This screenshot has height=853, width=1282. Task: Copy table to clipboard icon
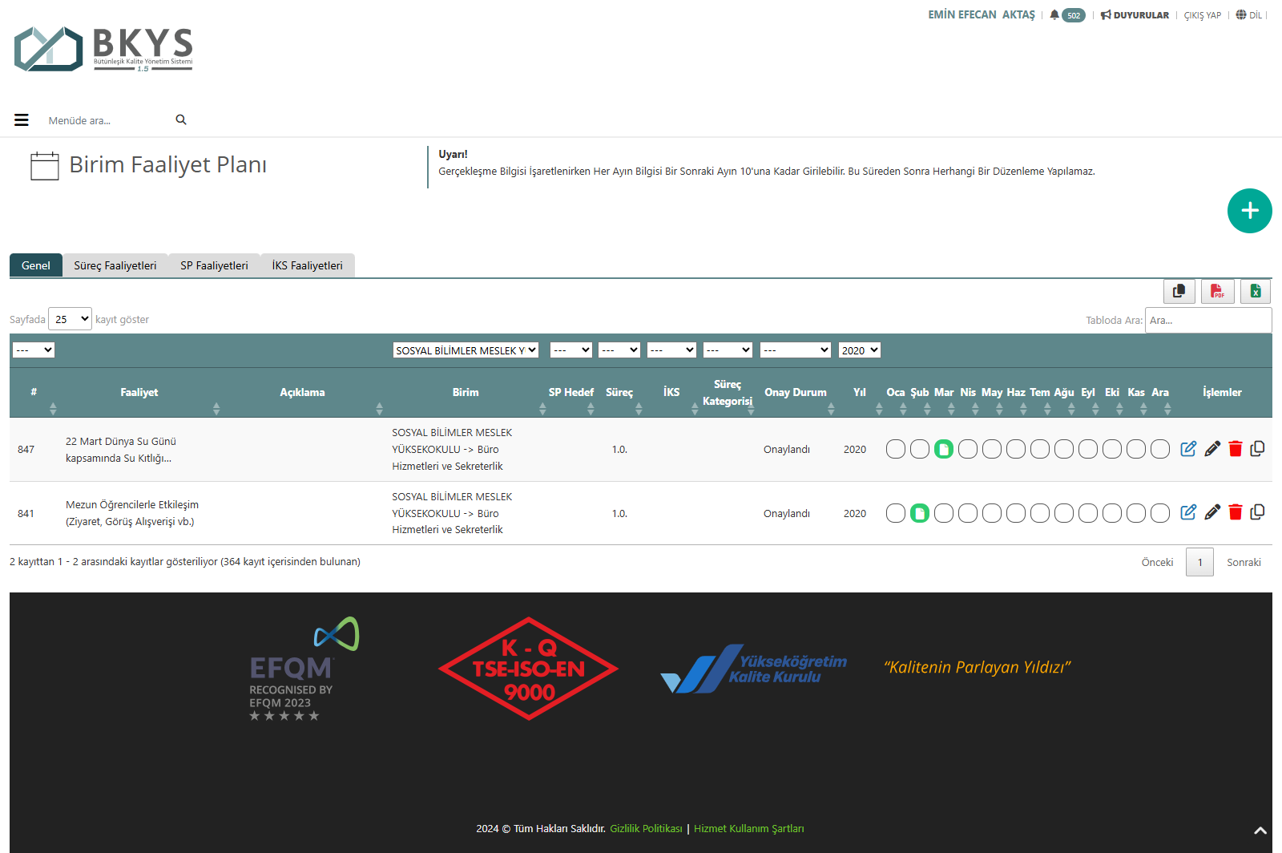1179,292
